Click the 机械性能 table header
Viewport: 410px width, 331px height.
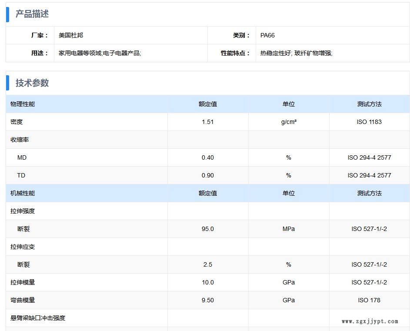tap(23, 194)
